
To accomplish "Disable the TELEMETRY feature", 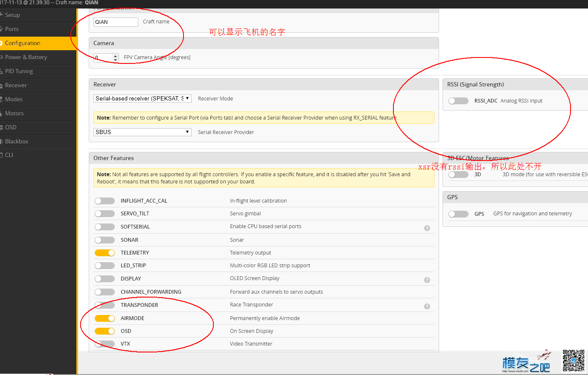I will (x=105, y=253).
